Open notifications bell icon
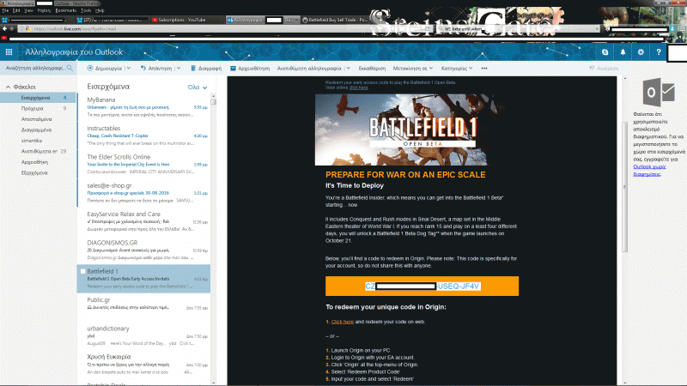The image size is (687, 386). pos(623,52)
